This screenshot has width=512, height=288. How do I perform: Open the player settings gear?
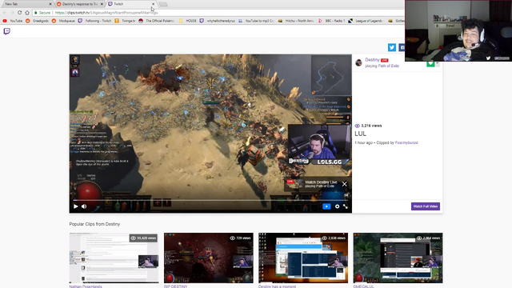(x=337, y=206)
